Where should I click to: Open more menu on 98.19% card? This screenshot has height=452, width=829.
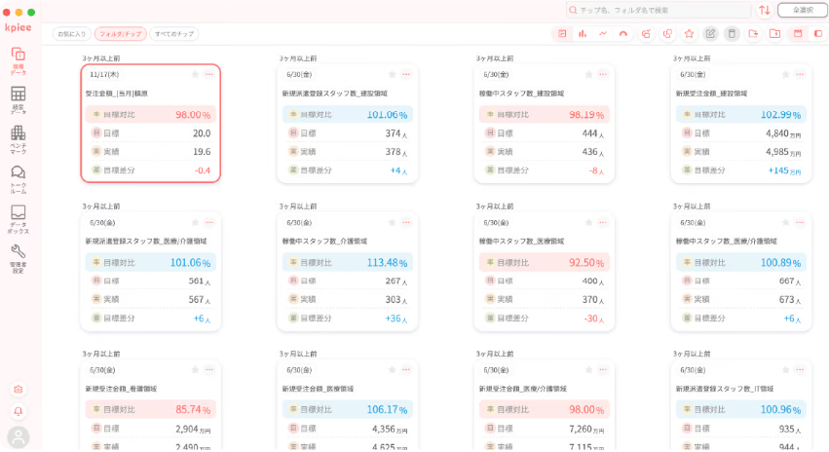603,75
